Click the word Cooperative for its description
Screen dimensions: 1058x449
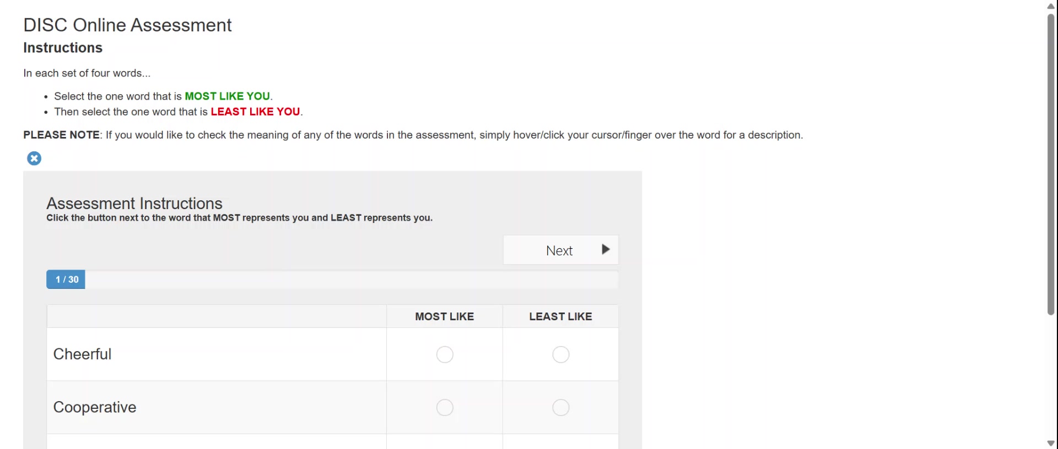pos(95,407)
